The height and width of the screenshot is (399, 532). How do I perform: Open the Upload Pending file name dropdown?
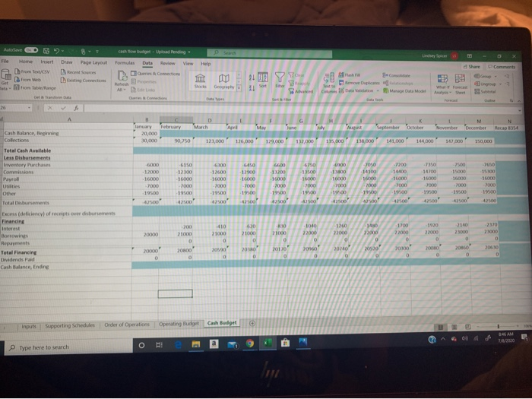pyautogui.click(x=189, y=52)
